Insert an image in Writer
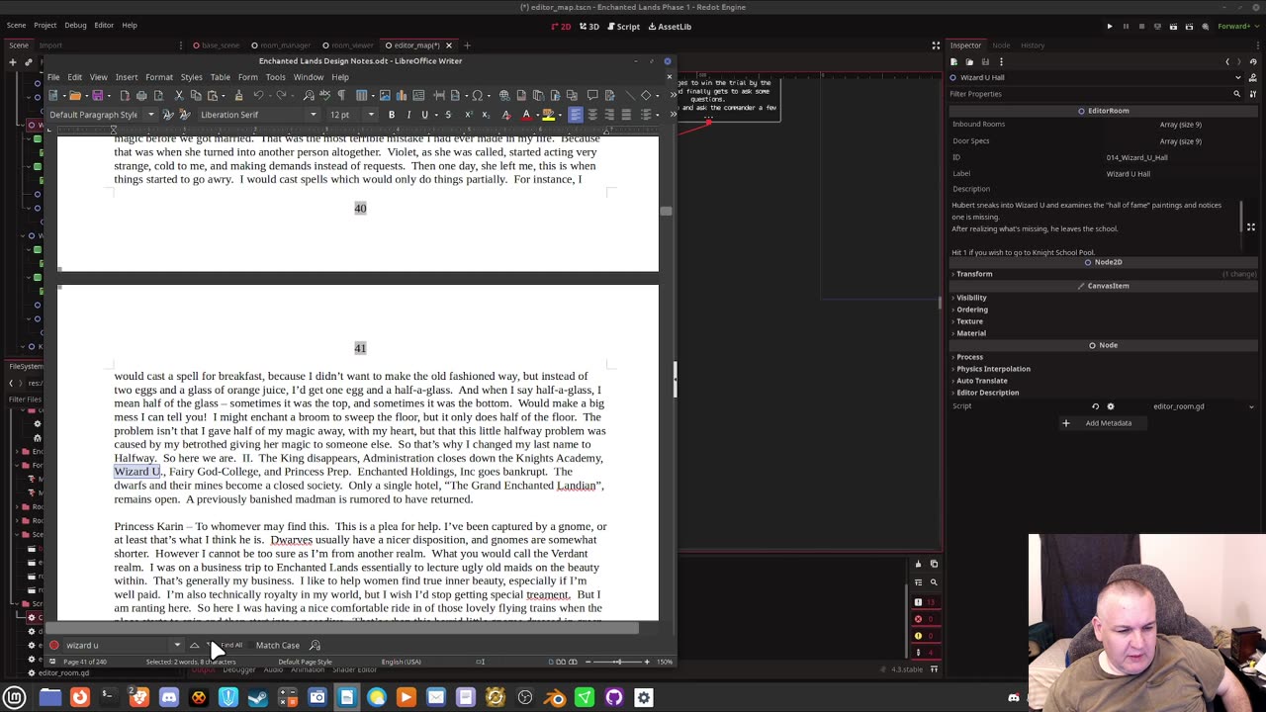The height and width of the screenshot is (712, 1266). coord(385,95)
